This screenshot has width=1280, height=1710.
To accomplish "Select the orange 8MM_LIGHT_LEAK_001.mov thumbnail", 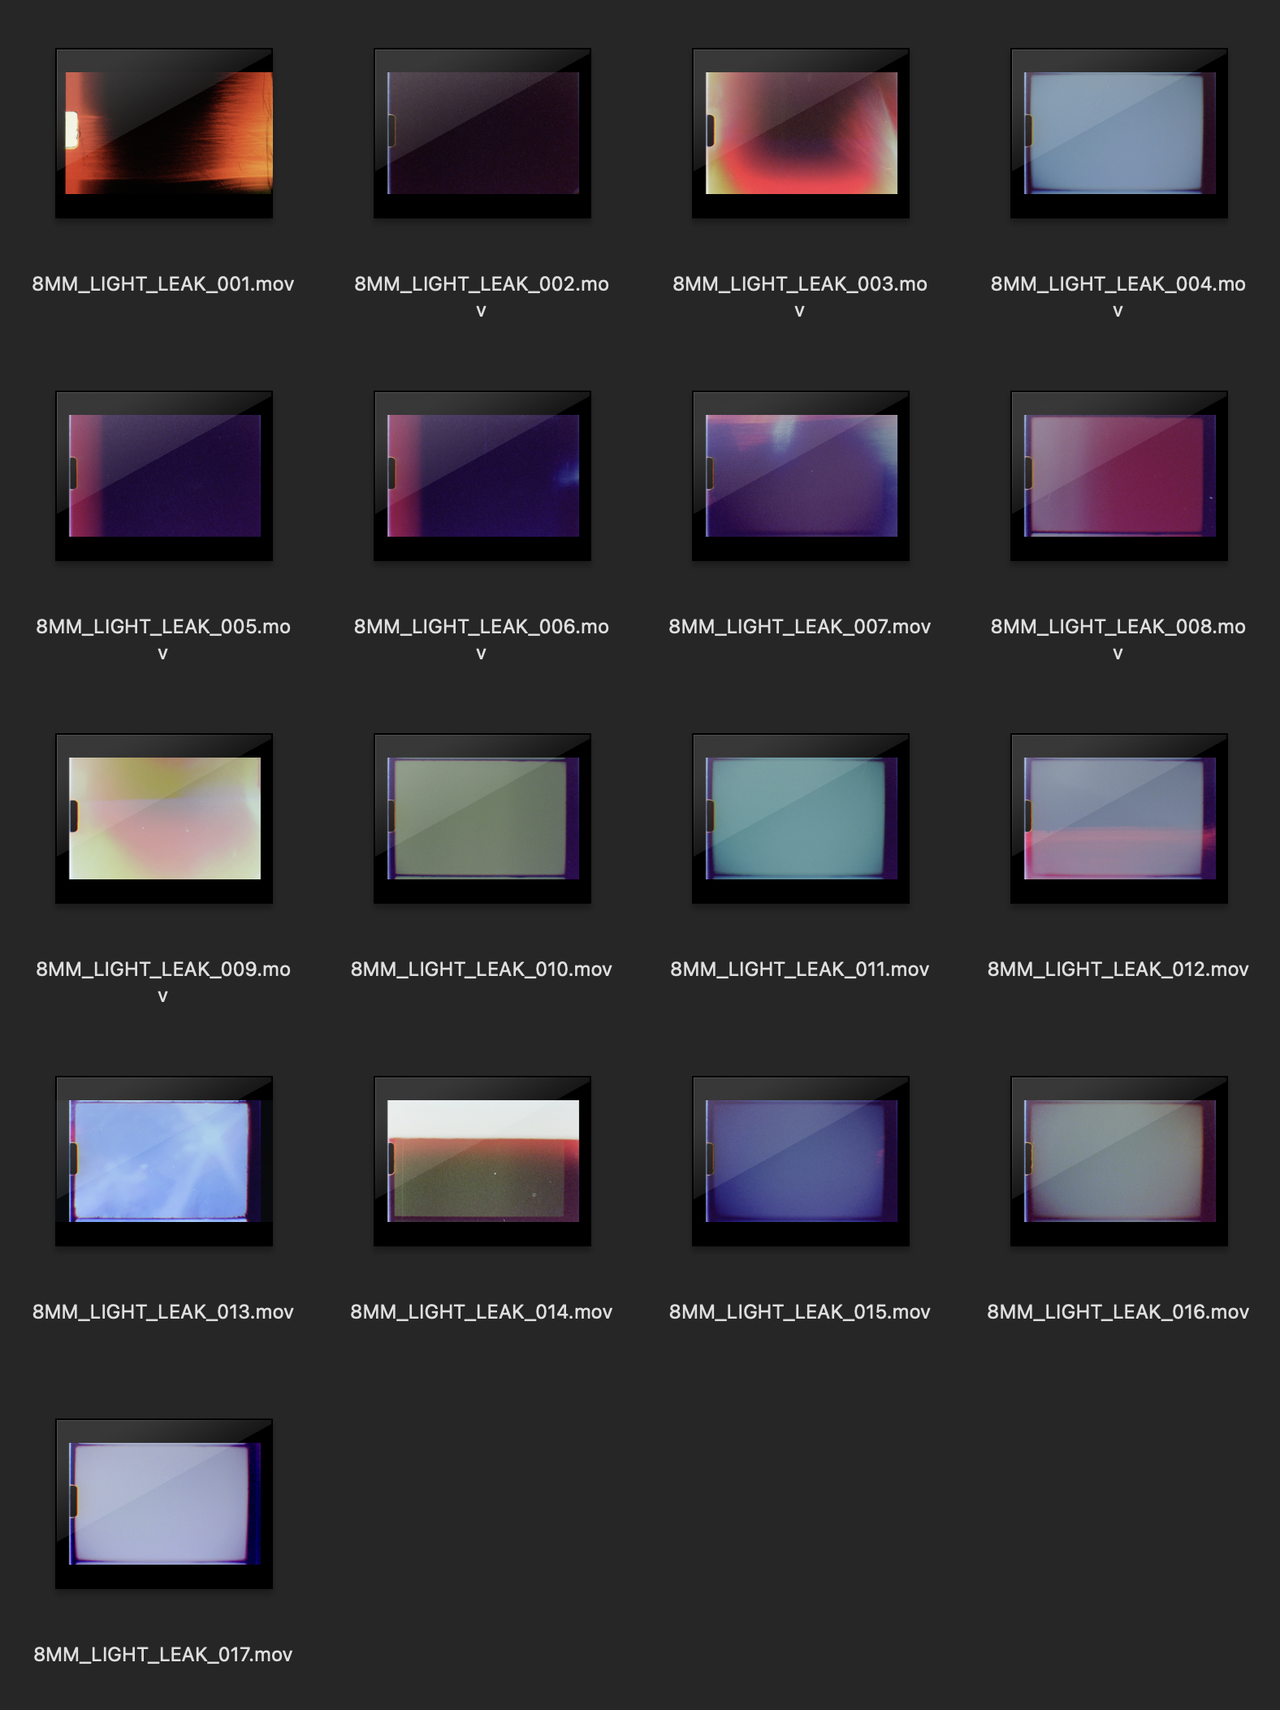I will 164,133.
